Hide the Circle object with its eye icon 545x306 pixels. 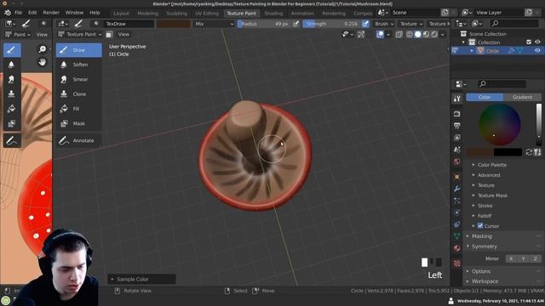pyautogui.click(x=537, y=51)
